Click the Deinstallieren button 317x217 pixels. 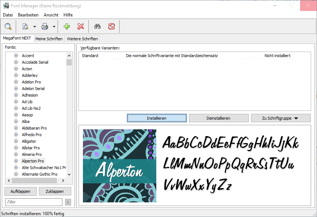[x=219, y=118]
